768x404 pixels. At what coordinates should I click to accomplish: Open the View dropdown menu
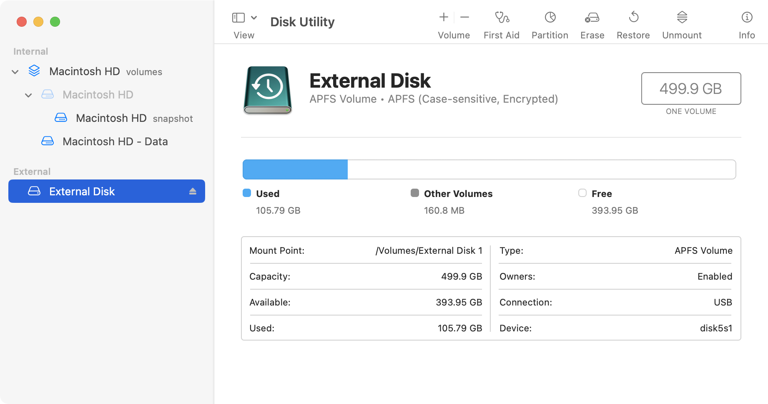[x=253, y=18]
